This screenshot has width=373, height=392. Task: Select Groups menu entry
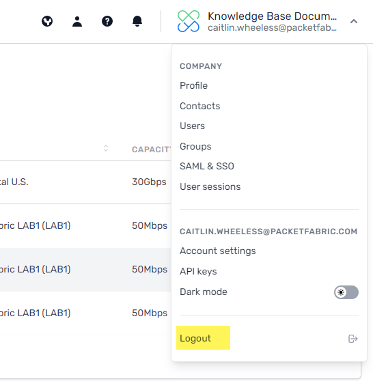pyautogui.click(x=195, y=146)
